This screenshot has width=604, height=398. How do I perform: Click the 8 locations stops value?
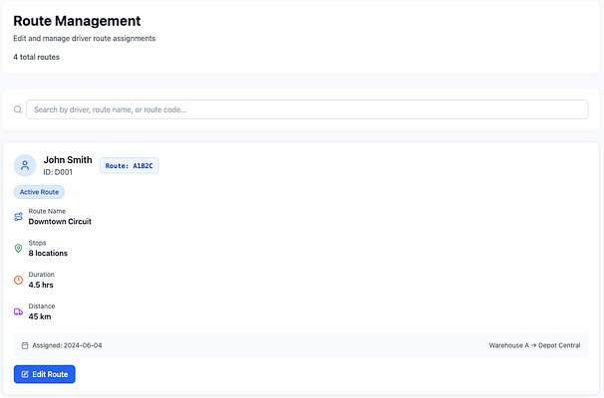[48, 253]
